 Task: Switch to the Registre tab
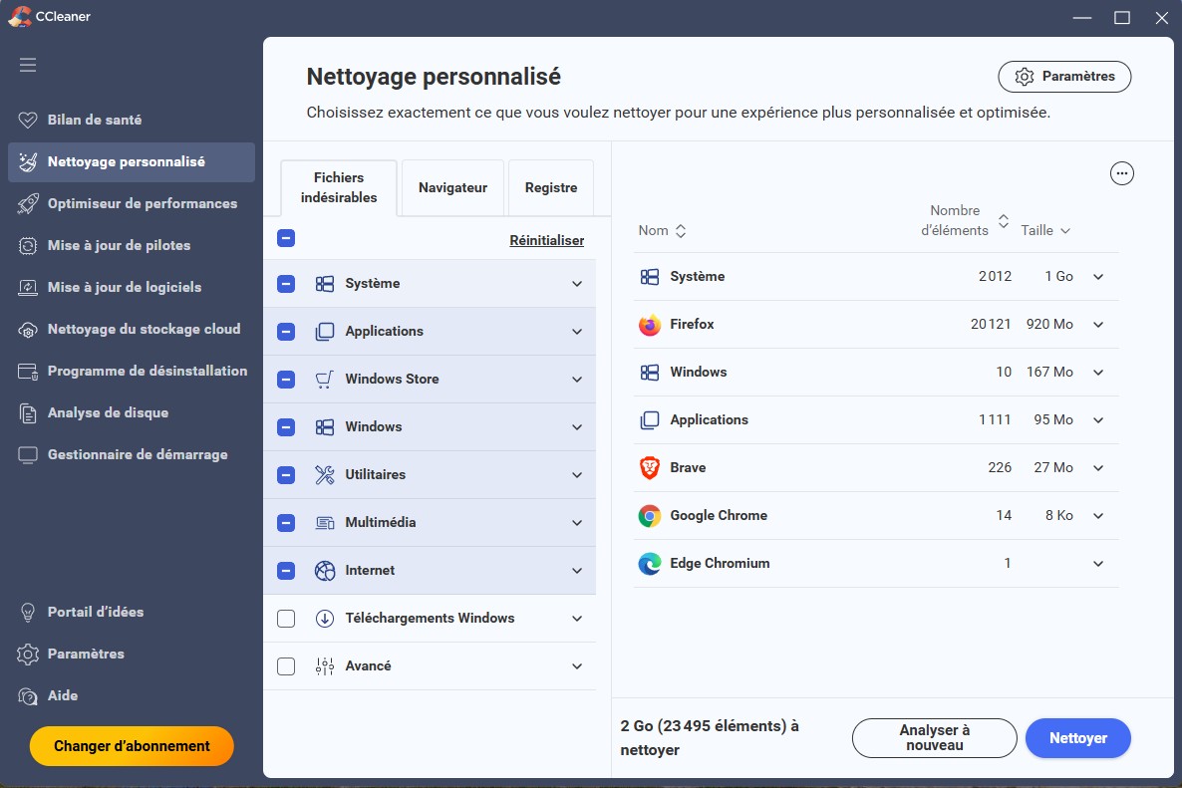point(551,187)
